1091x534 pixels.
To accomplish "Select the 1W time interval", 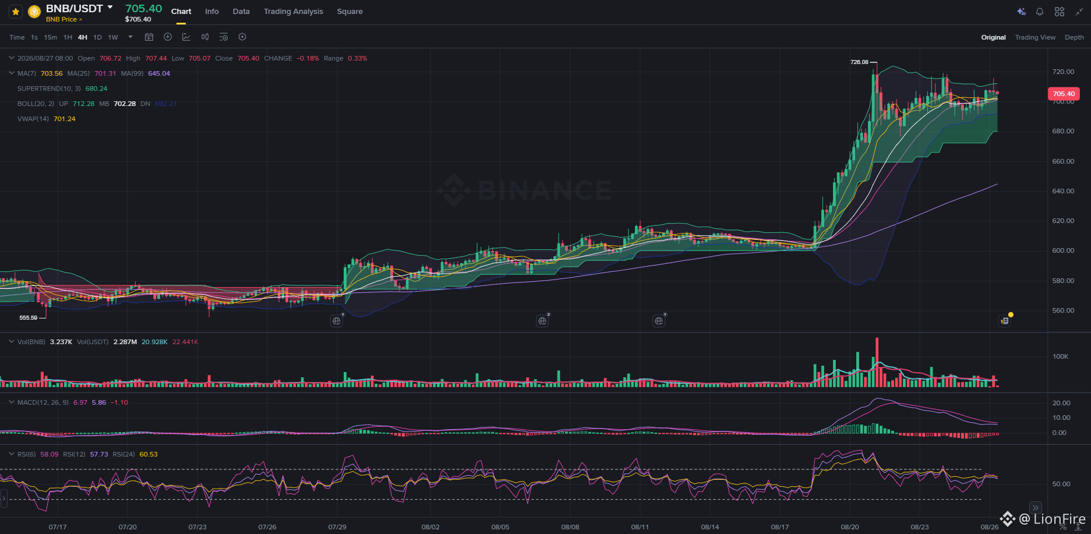I will (113, 37).
